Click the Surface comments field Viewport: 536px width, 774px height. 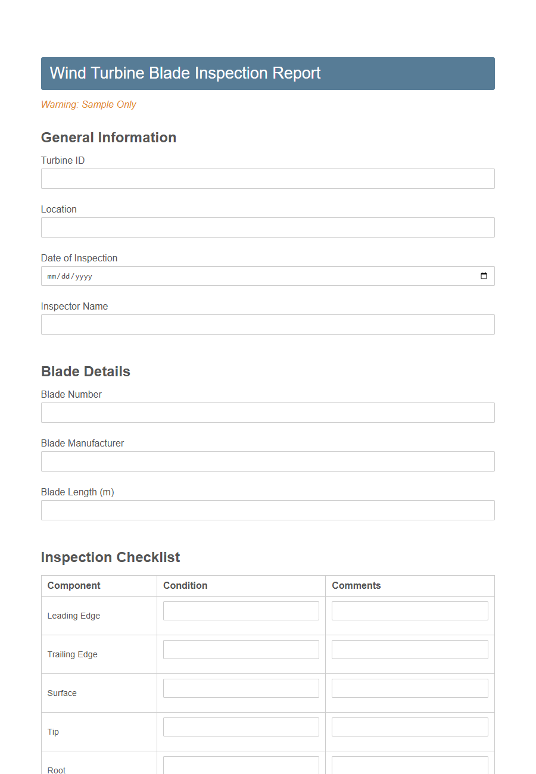[x=409, y=688]
